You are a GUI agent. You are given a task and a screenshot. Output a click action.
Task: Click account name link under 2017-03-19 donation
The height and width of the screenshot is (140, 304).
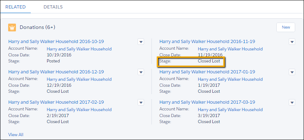point(230,109)
